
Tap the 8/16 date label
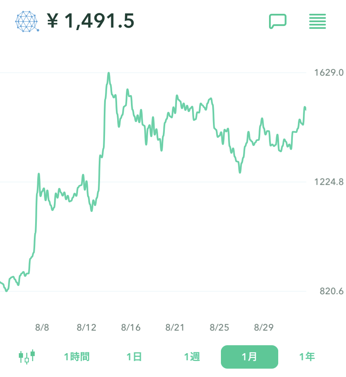[131, 327]
